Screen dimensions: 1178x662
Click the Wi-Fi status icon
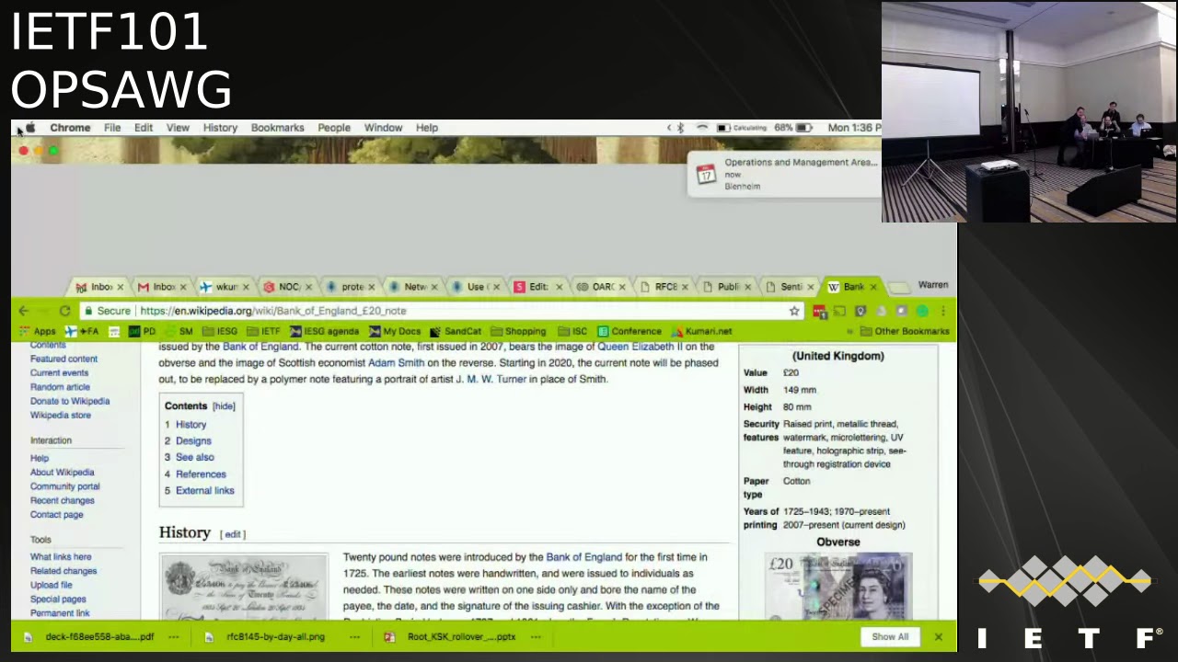(x=702, y=128)
